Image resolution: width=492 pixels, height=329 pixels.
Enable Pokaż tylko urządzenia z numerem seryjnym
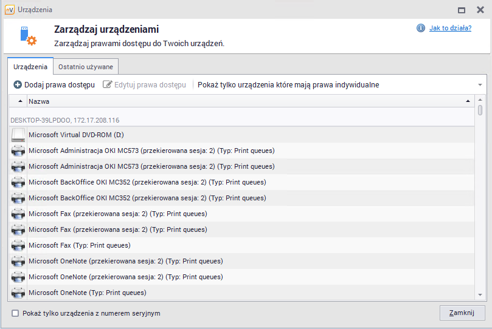tap(15, 313)
